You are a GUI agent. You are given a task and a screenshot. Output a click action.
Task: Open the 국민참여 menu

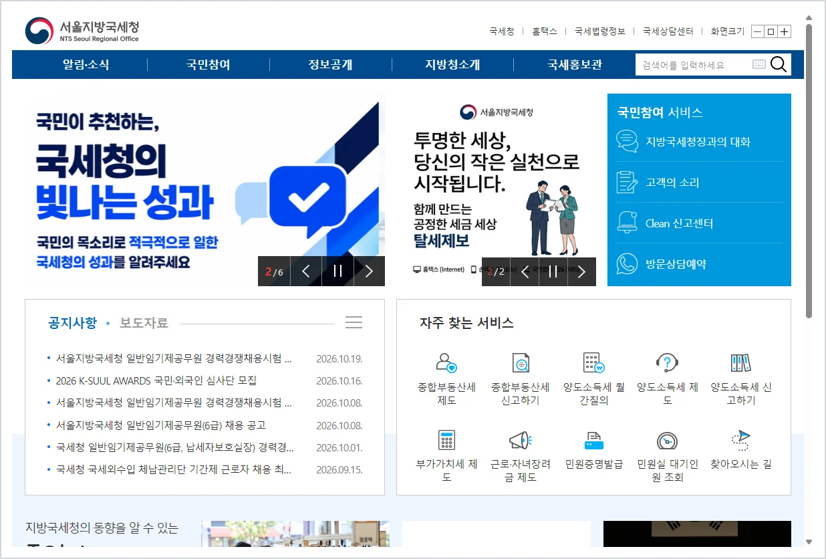pyautogui.click(x=209, y=65)
